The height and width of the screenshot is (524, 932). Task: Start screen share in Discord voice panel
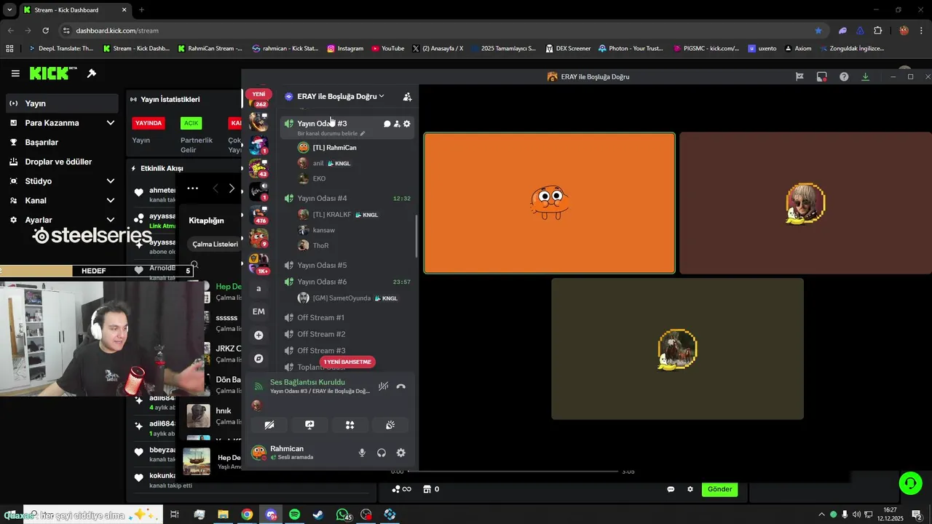pos(309,425)
